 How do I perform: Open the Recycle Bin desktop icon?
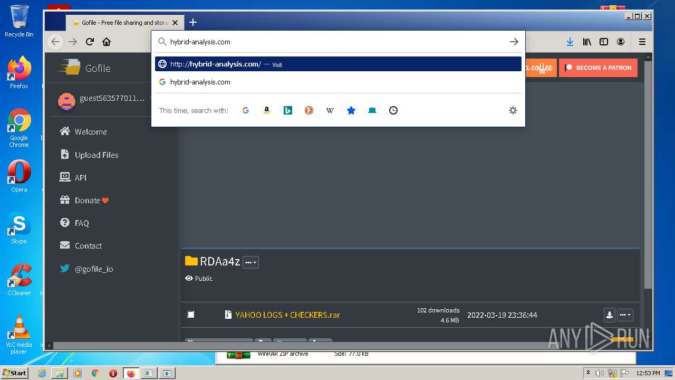click(x=19, y=21)
